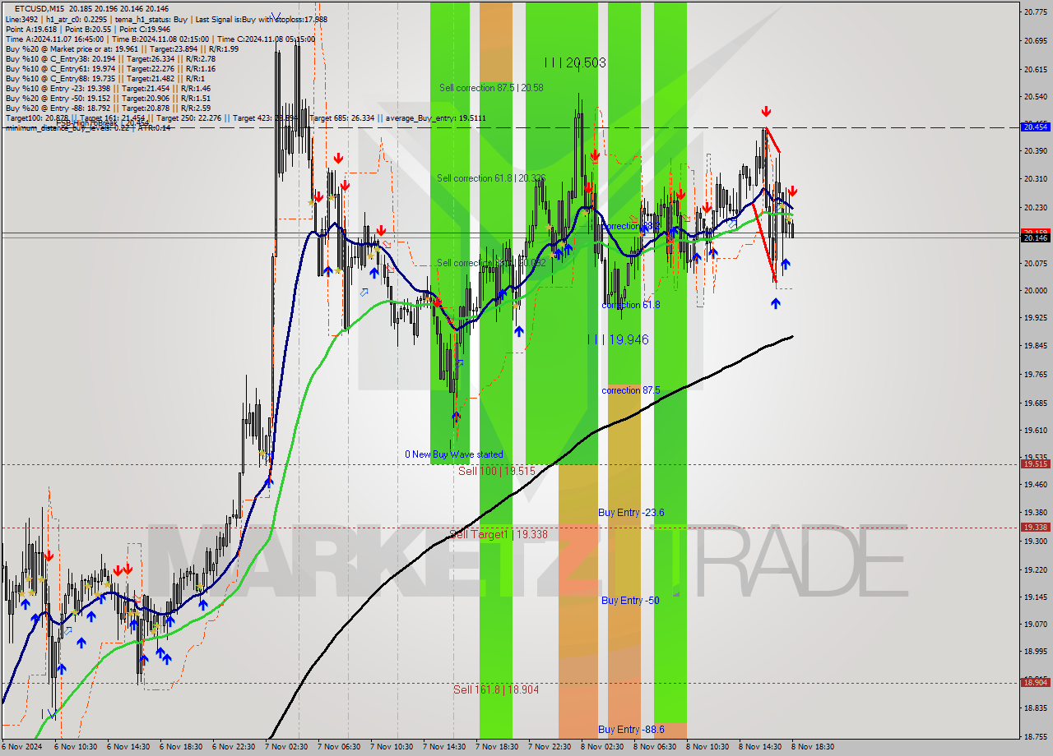Click 19.845 on the price axis

pyautogui.click(x=1035, y=346)
